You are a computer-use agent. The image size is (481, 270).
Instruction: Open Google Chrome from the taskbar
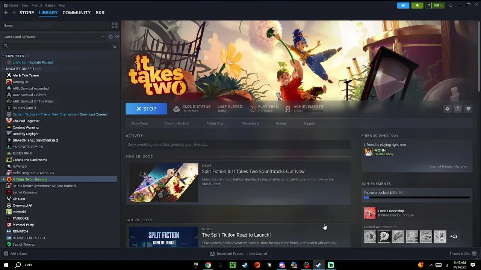point(208,265)
